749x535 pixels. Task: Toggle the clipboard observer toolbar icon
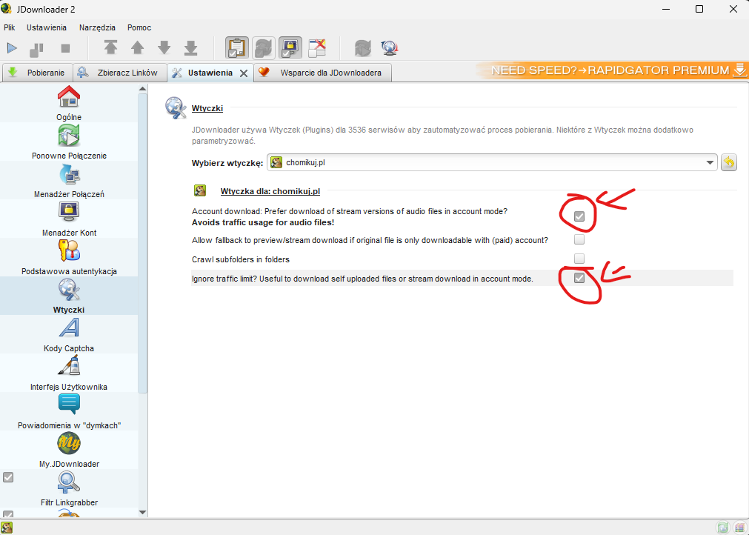[x=237, y=47]
